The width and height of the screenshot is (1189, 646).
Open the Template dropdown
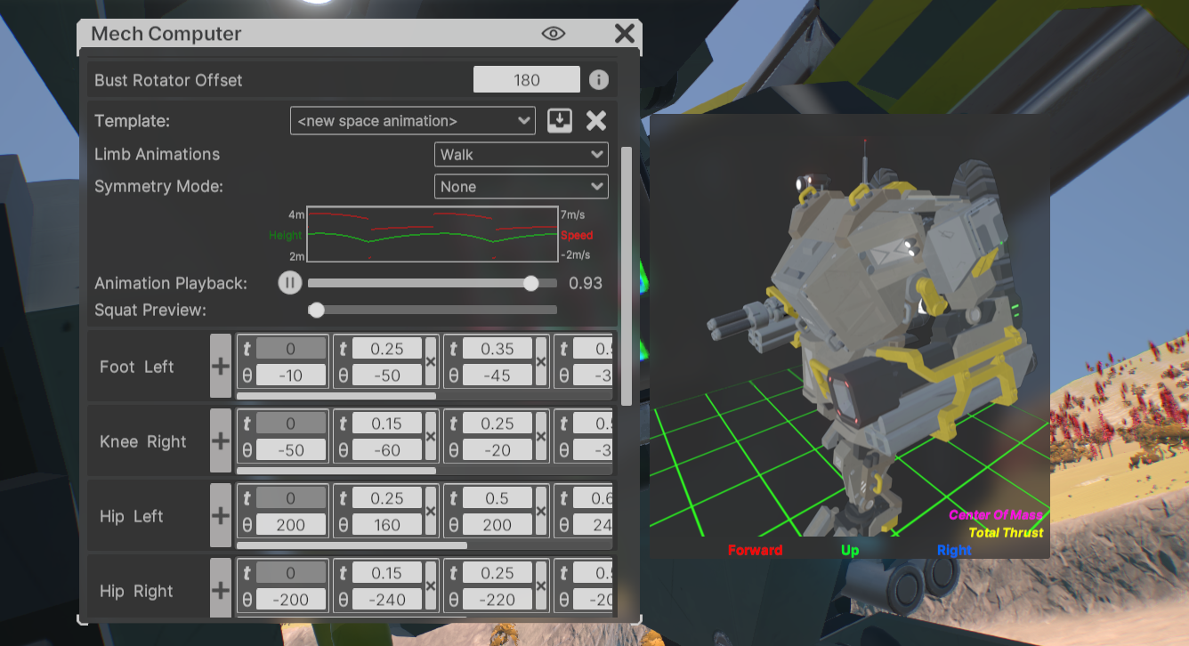[412, 121]
